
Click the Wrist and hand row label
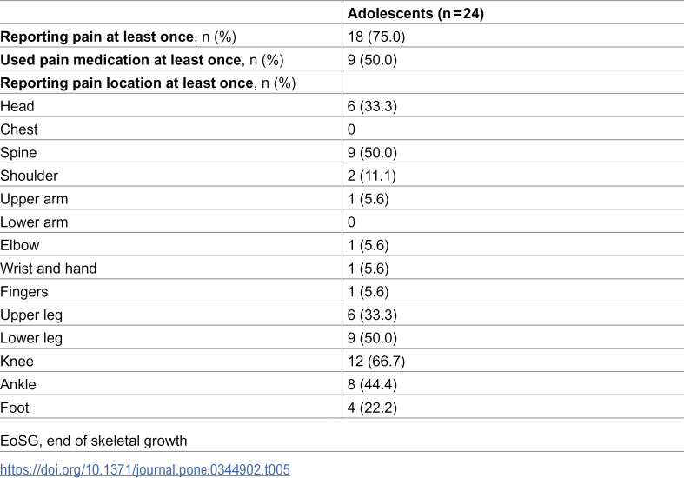tap(49, 269)
